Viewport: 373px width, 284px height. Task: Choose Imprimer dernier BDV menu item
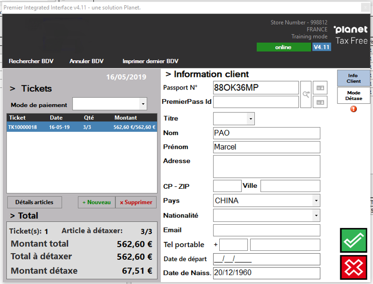[150, 61]
